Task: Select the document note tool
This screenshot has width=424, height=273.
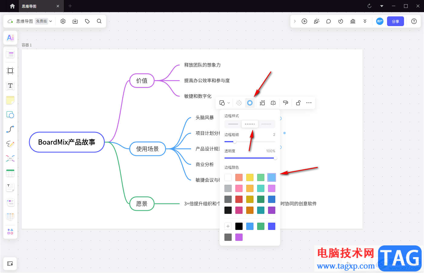Action: click(10, 187)
